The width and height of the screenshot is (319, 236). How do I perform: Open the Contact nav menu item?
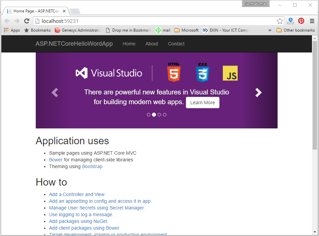pos(176,44)
